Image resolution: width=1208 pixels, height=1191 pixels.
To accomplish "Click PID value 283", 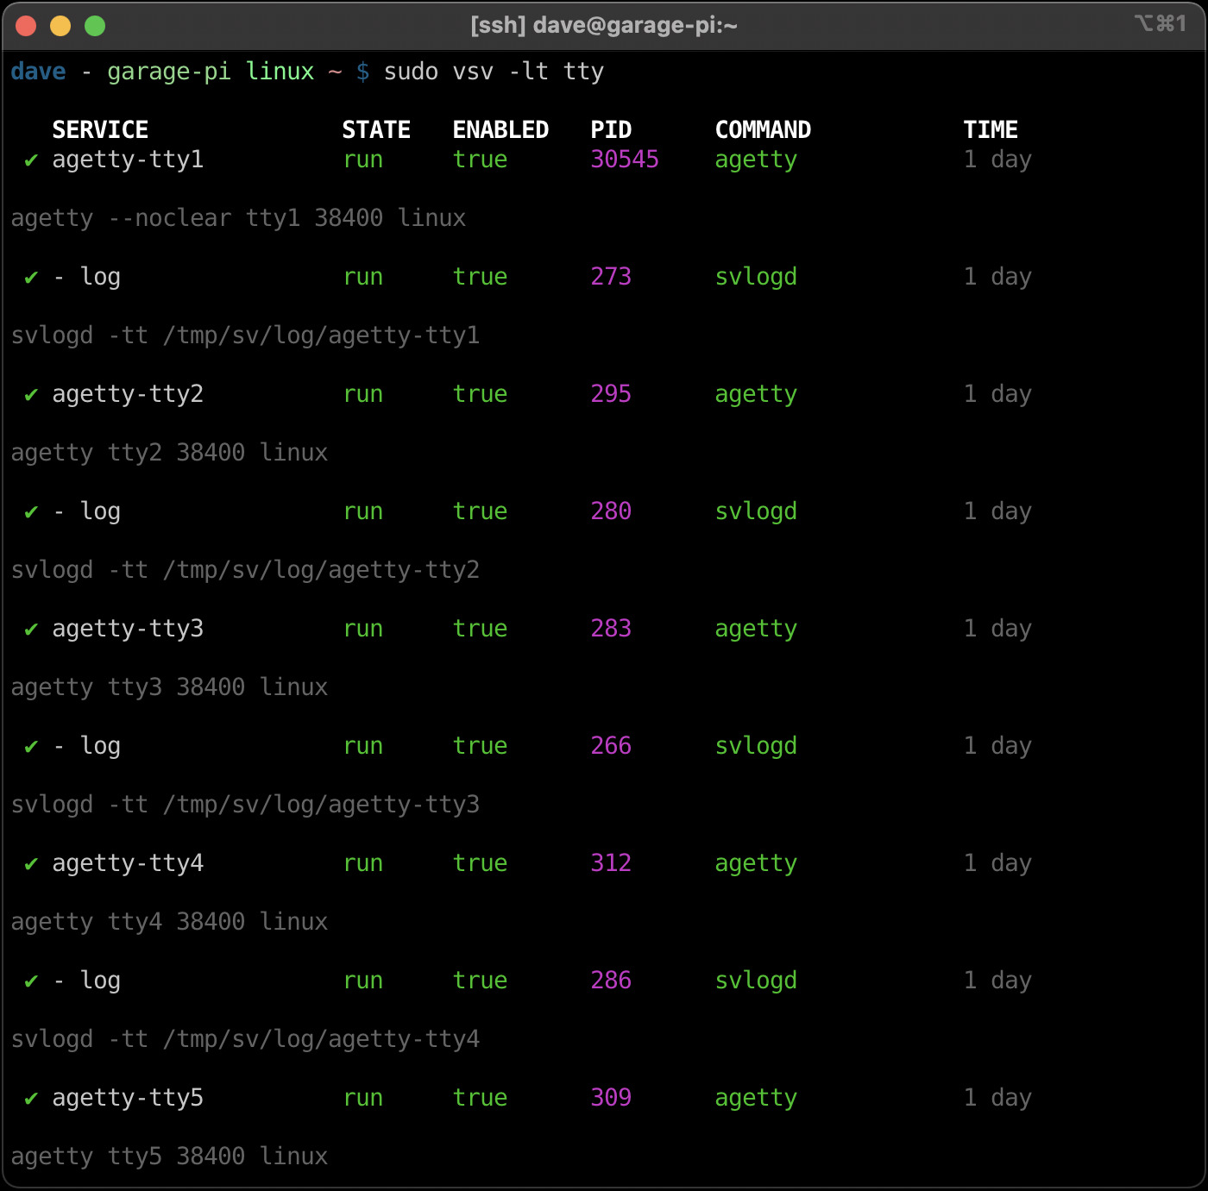I will click(611, 629).
